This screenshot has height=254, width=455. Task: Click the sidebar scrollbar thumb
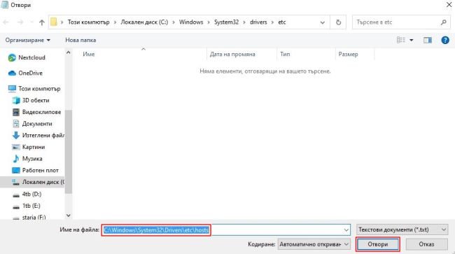69,151
